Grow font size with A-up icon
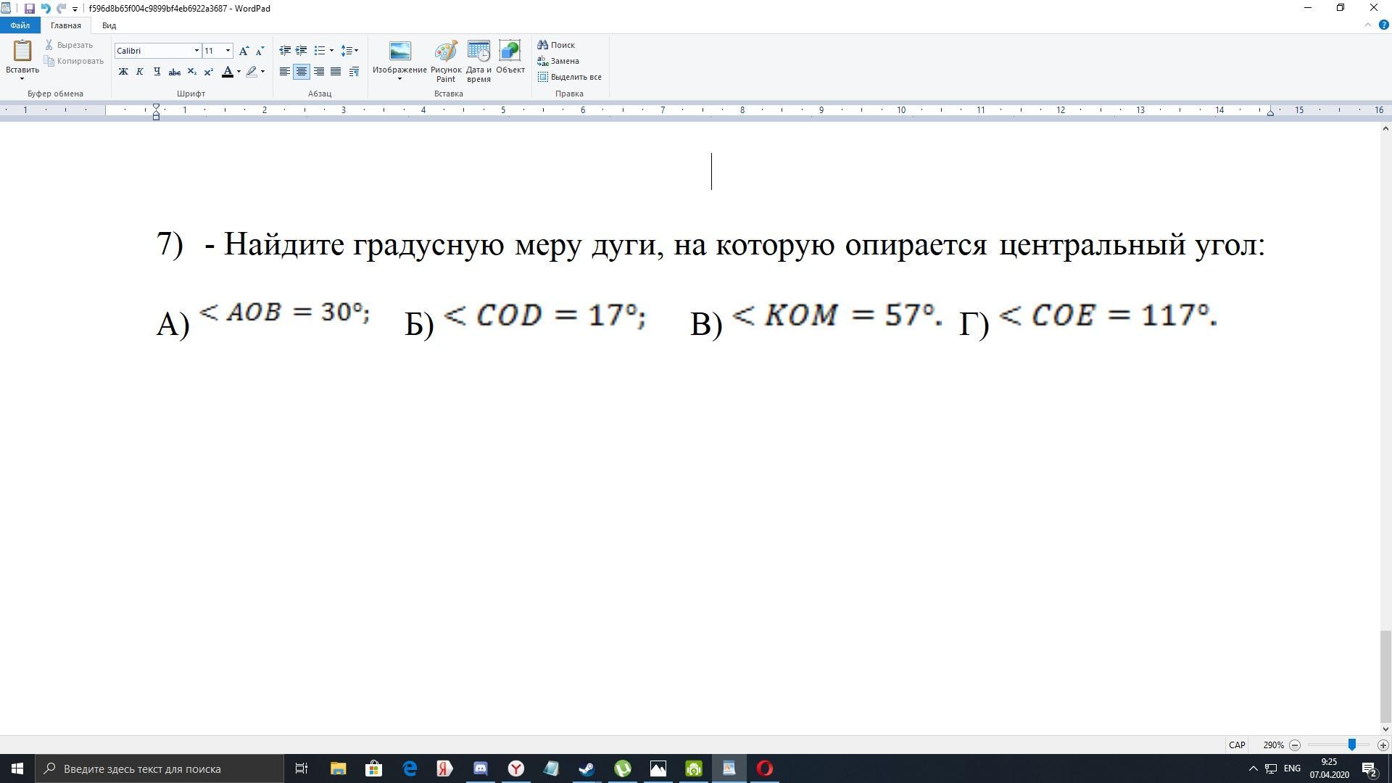 tap(244, 51)
